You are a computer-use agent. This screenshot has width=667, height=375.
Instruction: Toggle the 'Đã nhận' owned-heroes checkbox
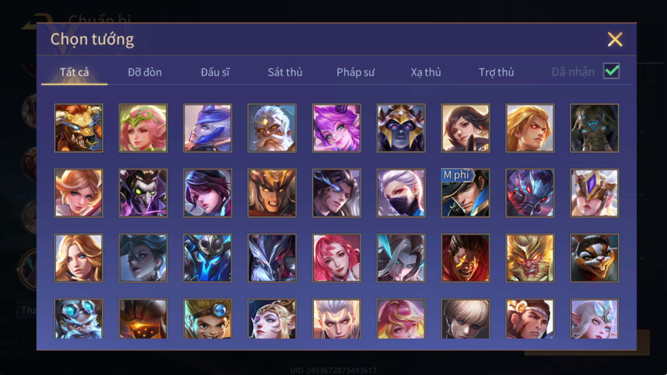611,71
